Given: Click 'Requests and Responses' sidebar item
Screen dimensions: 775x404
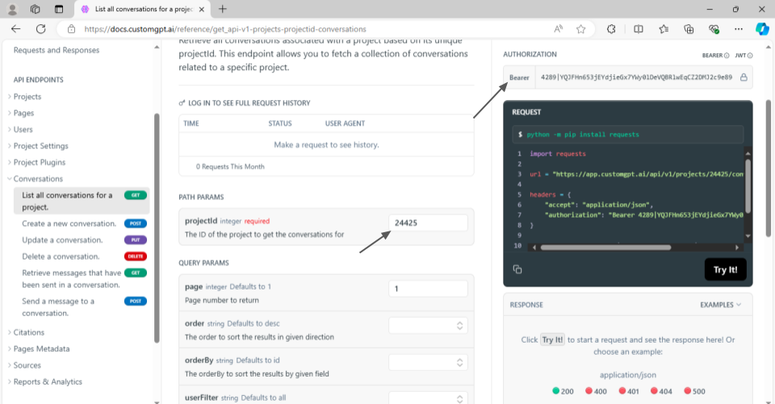Looking at the screenshot, I should (x=57, y=50).
